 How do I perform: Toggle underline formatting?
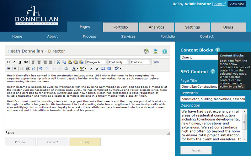(20, 62)
